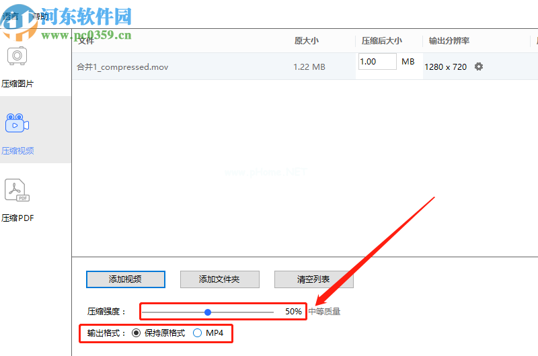Open the 帮助 menu
The width and height of the screenshot is (538, 356).
[x=38, y=16]
